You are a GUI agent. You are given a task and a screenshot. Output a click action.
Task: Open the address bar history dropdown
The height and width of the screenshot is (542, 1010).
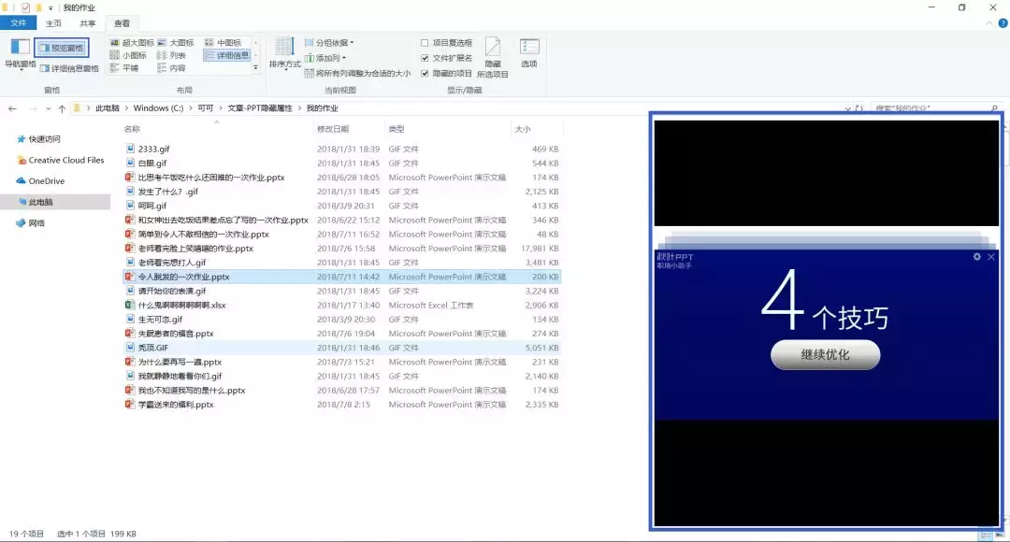click(847, 108)
